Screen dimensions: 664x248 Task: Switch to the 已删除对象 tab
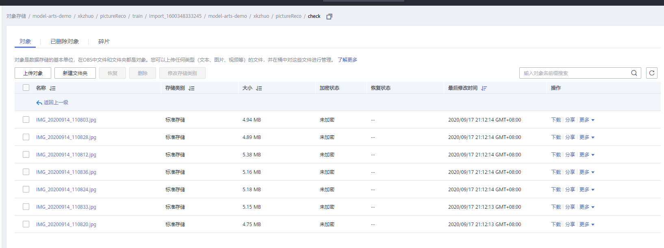(x=65, y=41)
